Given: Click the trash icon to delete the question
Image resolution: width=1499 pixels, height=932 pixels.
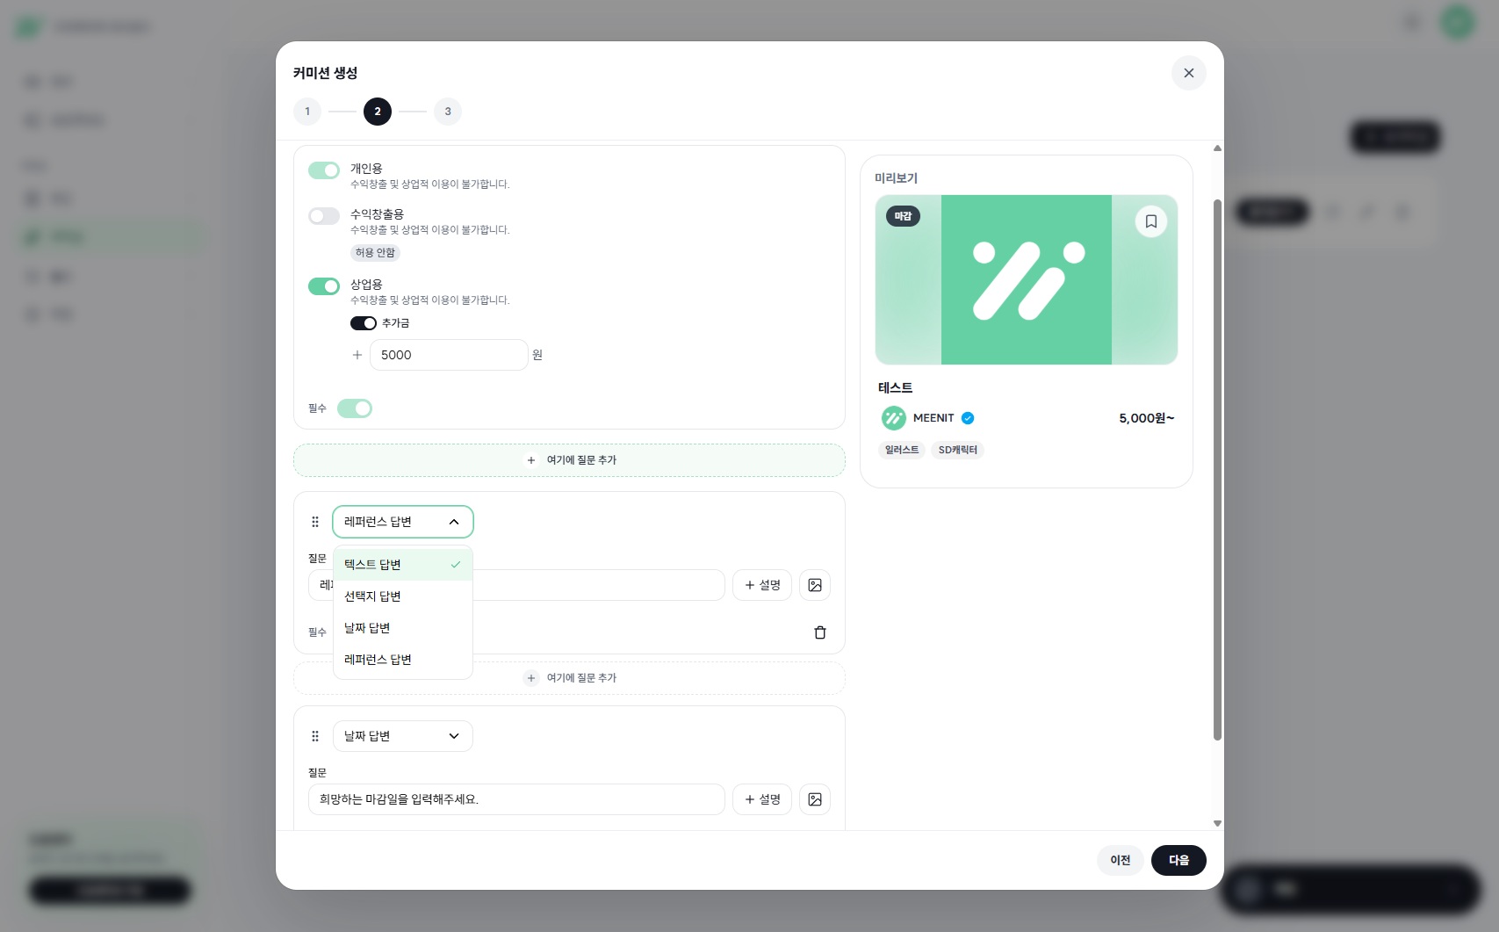Looking at the screenshot, I should [819, 632].
